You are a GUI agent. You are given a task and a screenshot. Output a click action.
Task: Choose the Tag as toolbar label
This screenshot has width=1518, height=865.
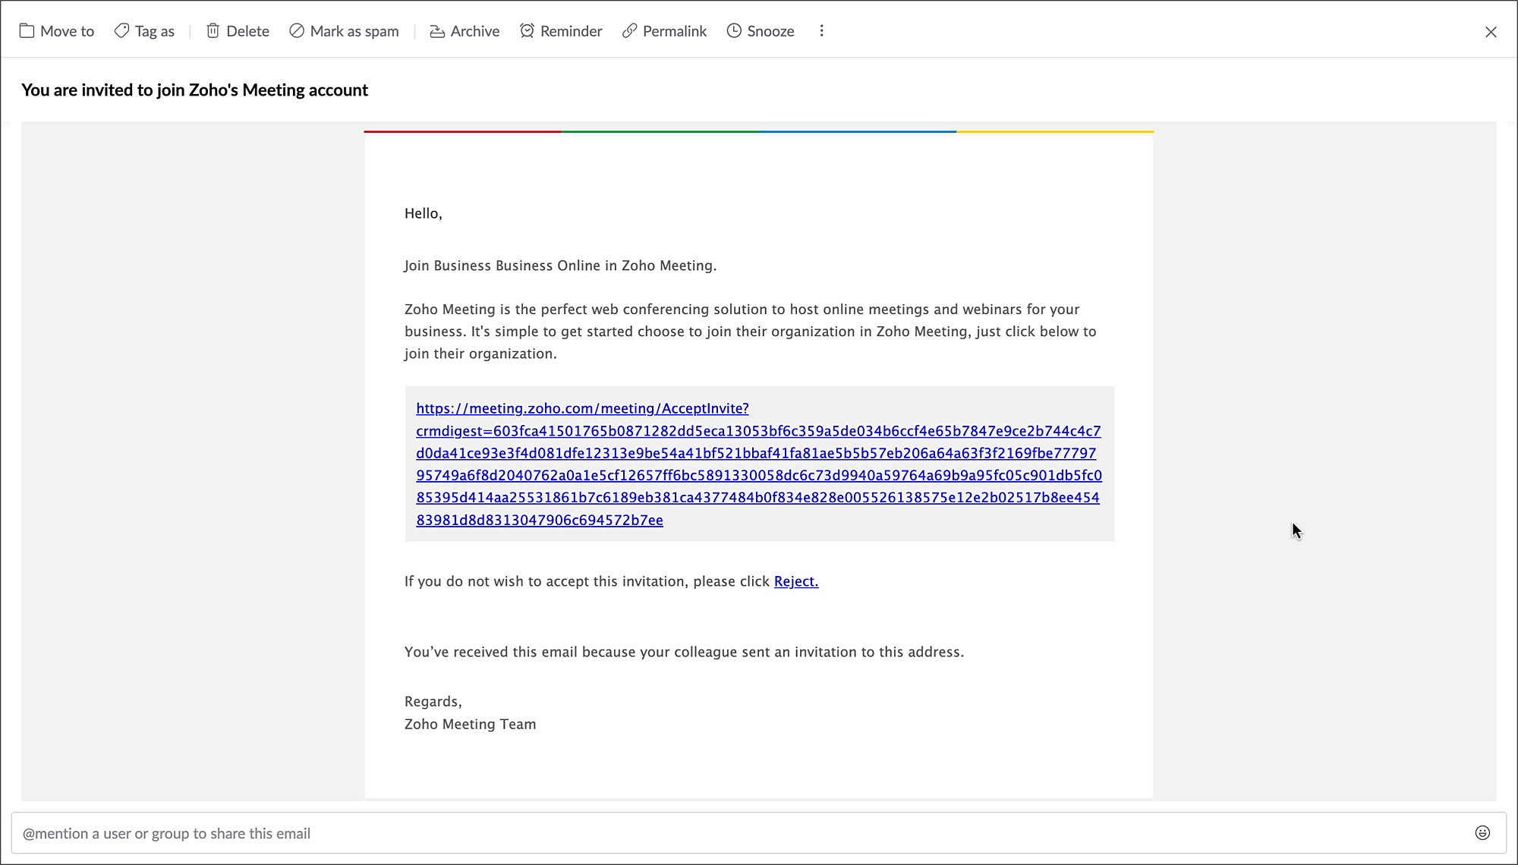point(155,31)
